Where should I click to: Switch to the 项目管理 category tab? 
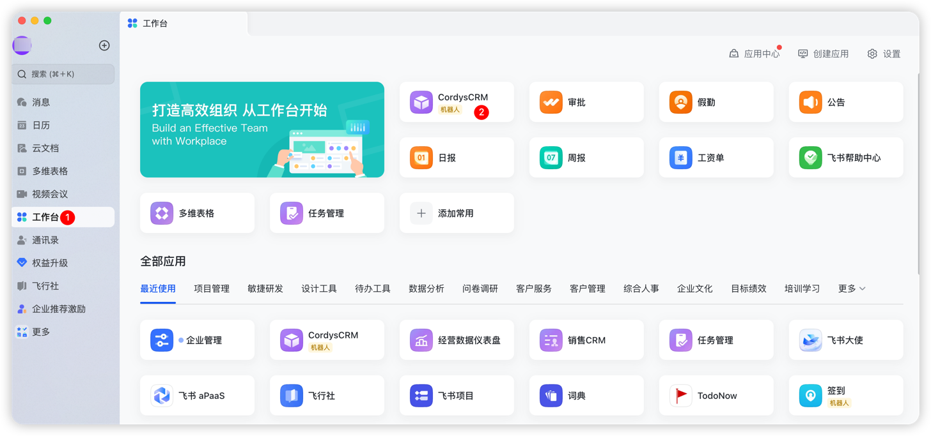(212, 288)
